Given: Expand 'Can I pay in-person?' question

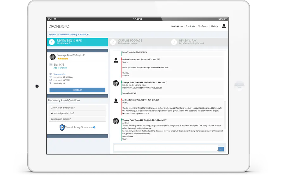Looking at the screenshot, I should coord(77,119).
